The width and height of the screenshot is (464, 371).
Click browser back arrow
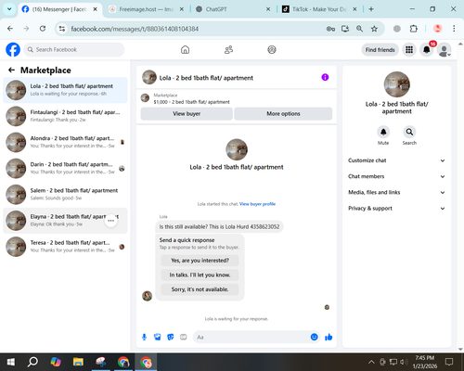coord(10,29)
